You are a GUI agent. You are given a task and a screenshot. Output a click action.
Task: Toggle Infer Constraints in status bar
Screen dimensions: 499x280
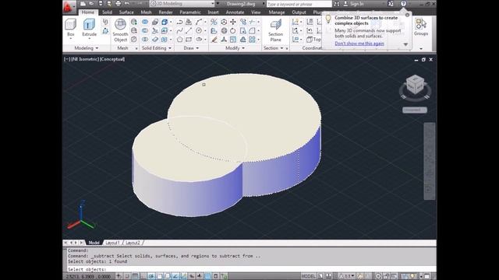tap(119, 276)
